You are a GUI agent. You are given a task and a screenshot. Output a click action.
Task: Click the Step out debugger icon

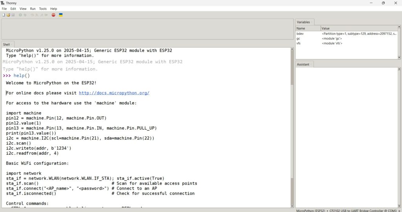coord(41,15)
